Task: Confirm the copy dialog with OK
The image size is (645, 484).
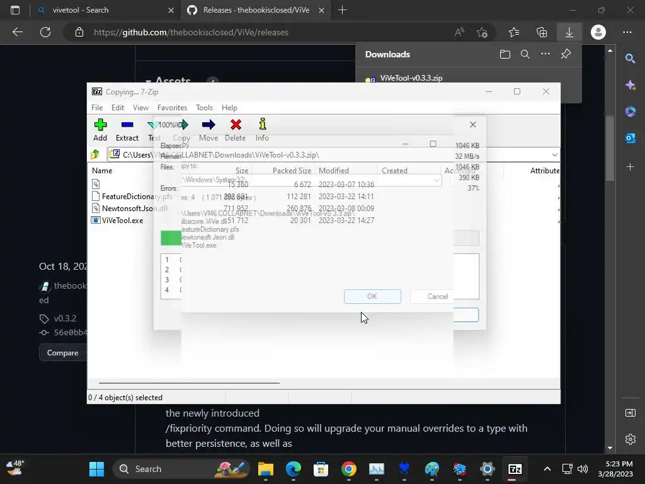Action: pos(372,296)
